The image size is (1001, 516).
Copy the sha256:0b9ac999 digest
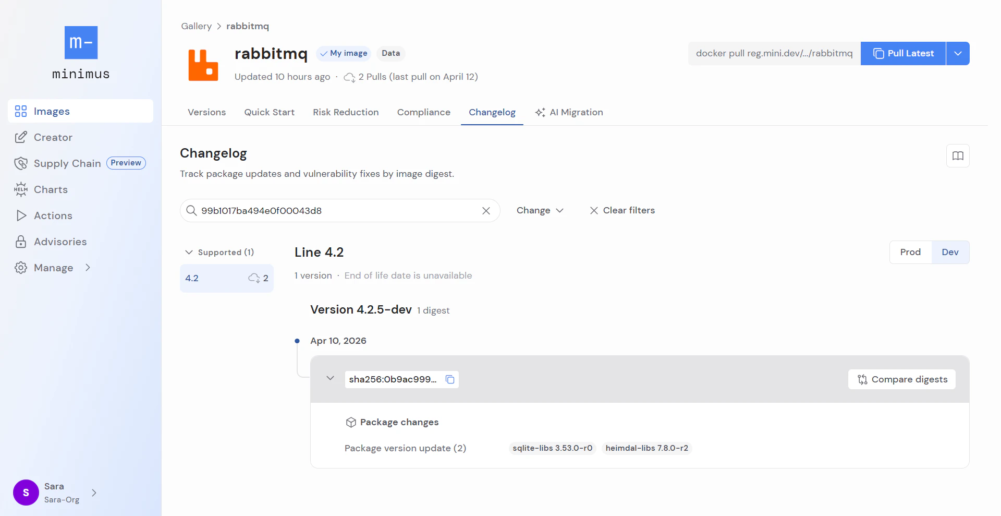coord(450,379)
